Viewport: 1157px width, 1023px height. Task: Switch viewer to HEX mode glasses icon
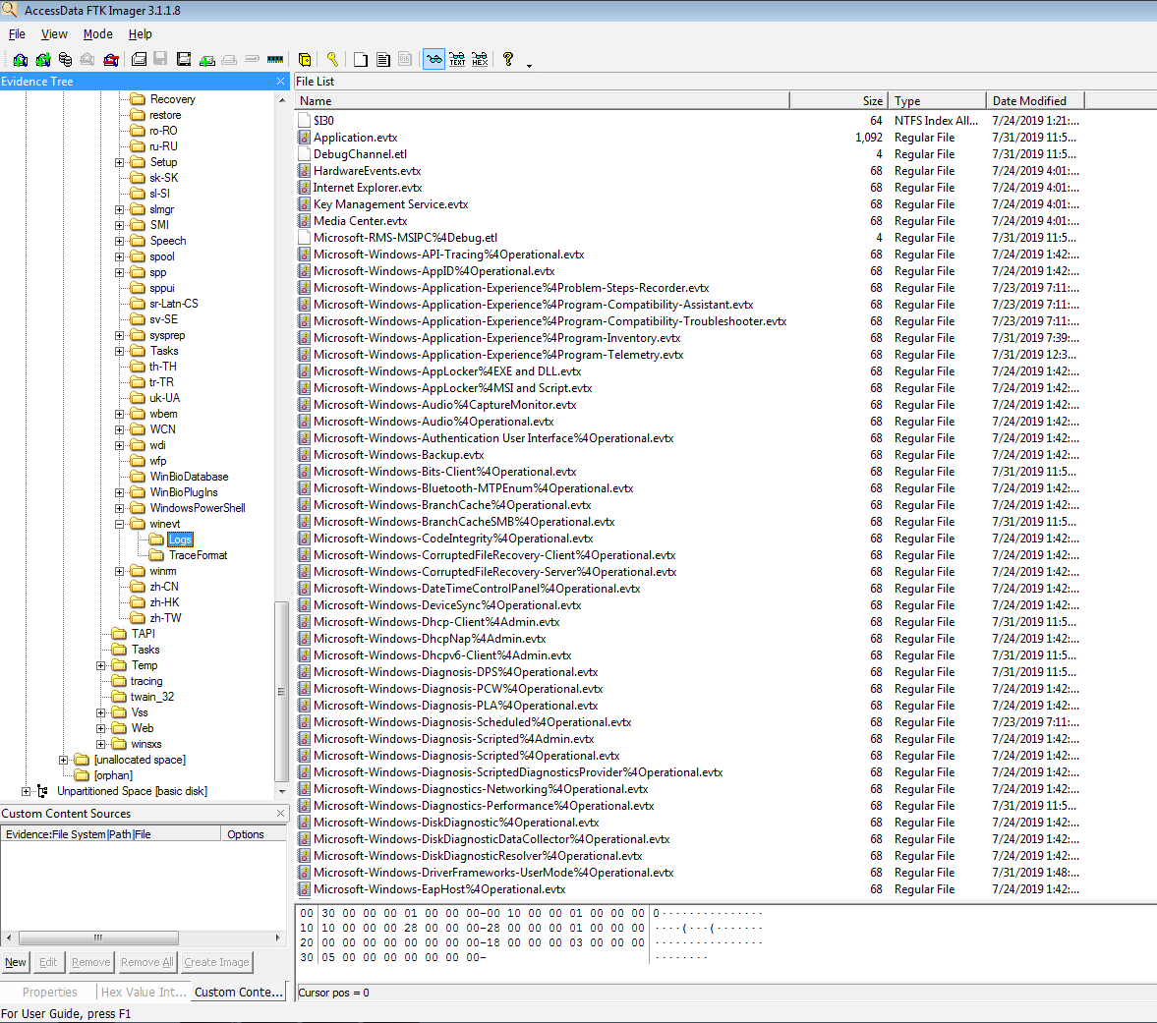coord(480,60)
